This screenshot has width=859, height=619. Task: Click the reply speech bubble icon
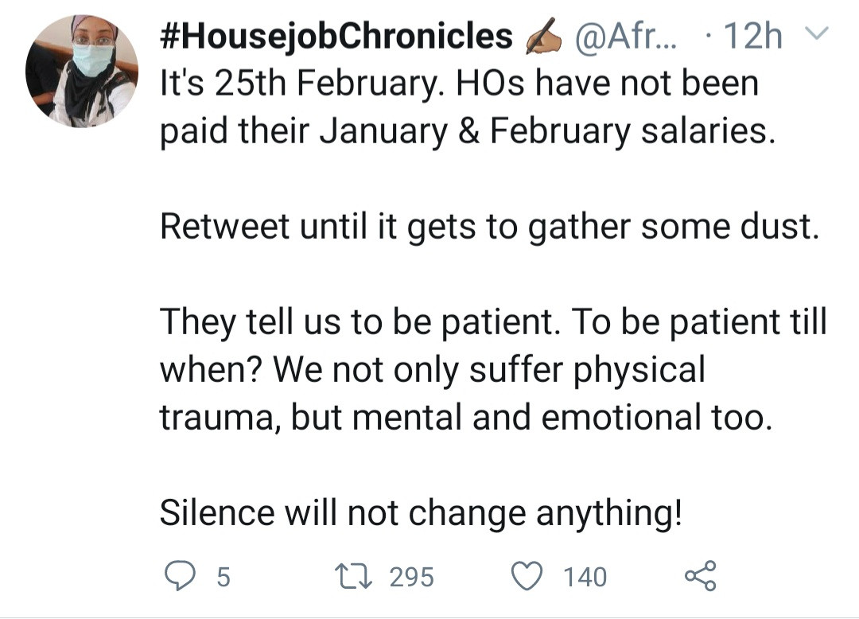[x=181, y=575]
